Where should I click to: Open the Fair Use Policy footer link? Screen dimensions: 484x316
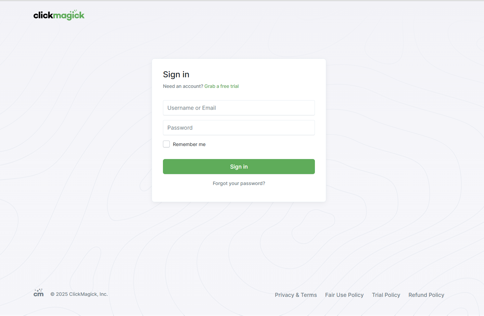(344, 295)
